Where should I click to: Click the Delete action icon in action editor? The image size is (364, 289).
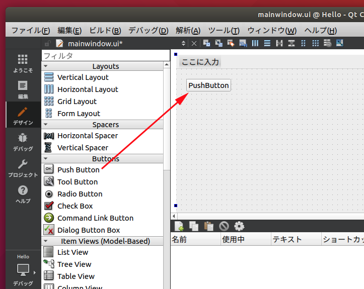[224, 226]
